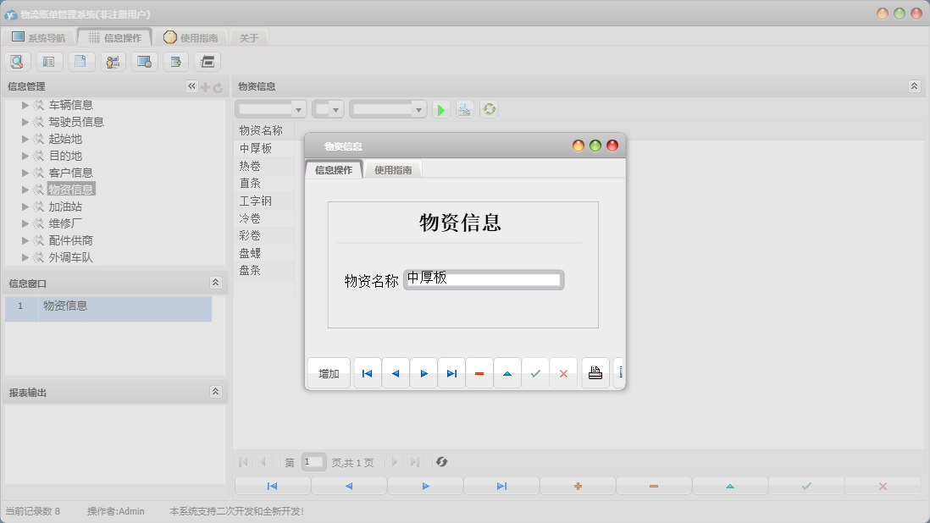Click the user management icon in the toolbar
This screenshot has width=930, height=523.
[x=112, y=61]
